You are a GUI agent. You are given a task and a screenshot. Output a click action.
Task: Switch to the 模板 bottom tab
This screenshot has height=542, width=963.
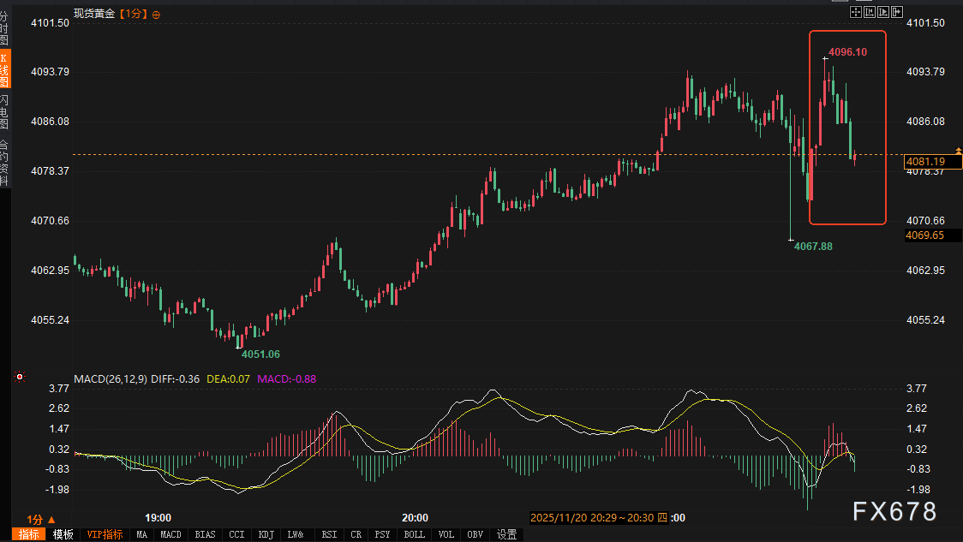(x=63, y=534)
